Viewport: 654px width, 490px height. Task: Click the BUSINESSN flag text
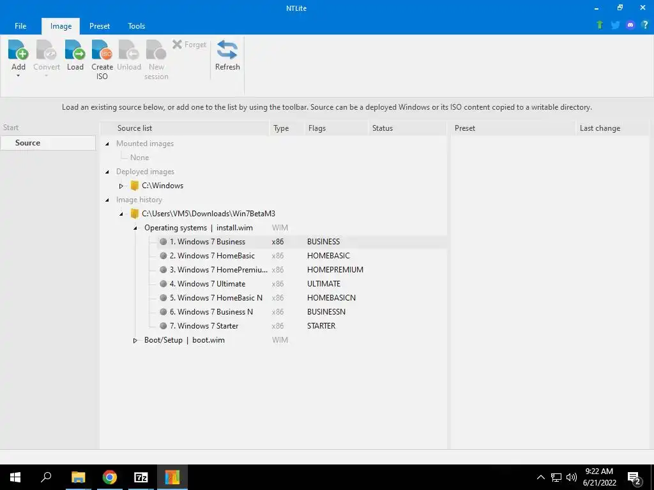point(326,311)
